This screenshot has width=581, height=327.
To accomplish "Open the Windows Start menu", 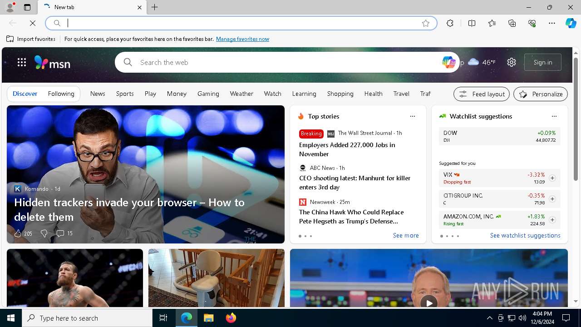I will 11,318.
